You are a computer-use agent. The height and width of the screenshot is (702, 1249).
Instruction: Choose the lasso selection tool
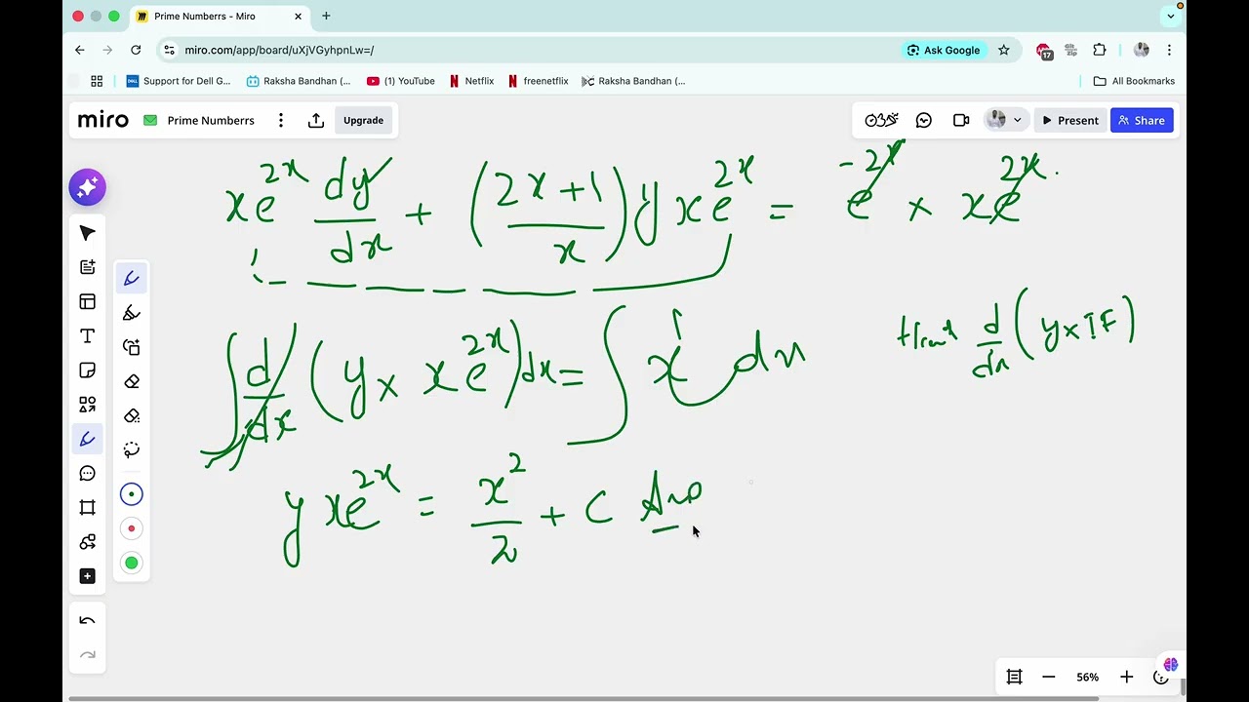point(132,449)
